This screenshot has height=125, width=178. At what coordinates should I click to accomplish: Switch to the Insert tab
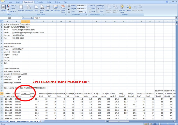click(18, 2)
